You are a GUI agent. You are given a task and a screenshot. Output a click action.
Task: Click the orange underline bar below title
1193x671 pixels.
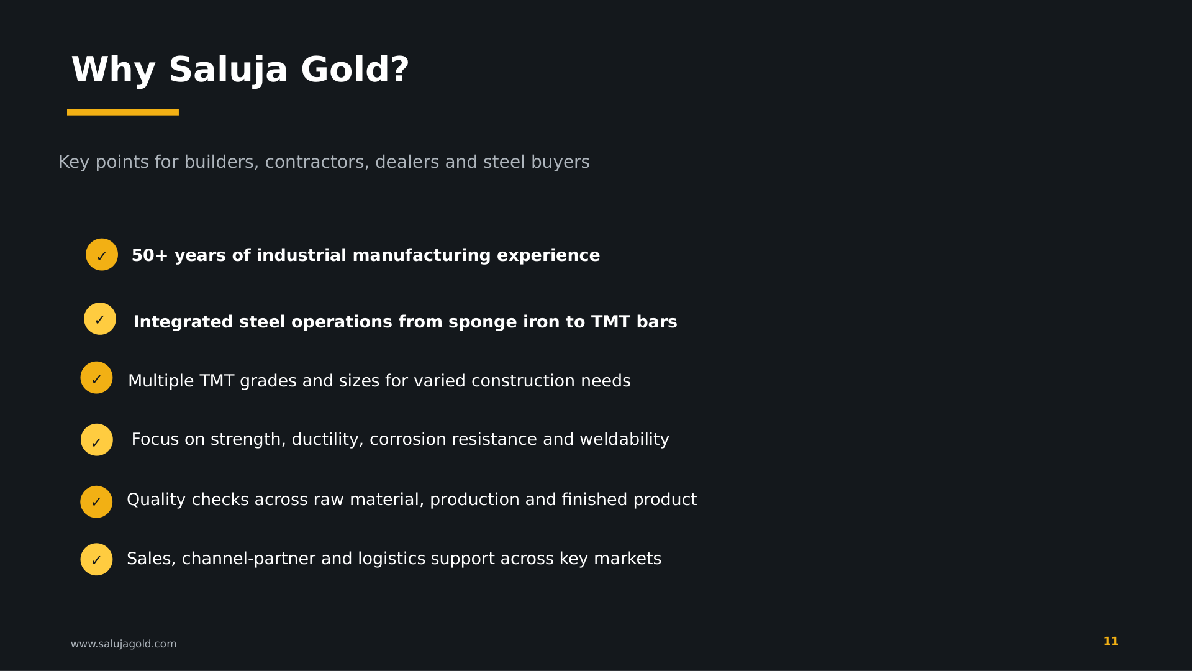(123, 112)
